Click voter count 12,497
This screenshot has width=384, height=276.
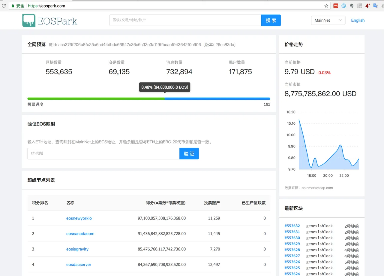(x=214, y=265)
